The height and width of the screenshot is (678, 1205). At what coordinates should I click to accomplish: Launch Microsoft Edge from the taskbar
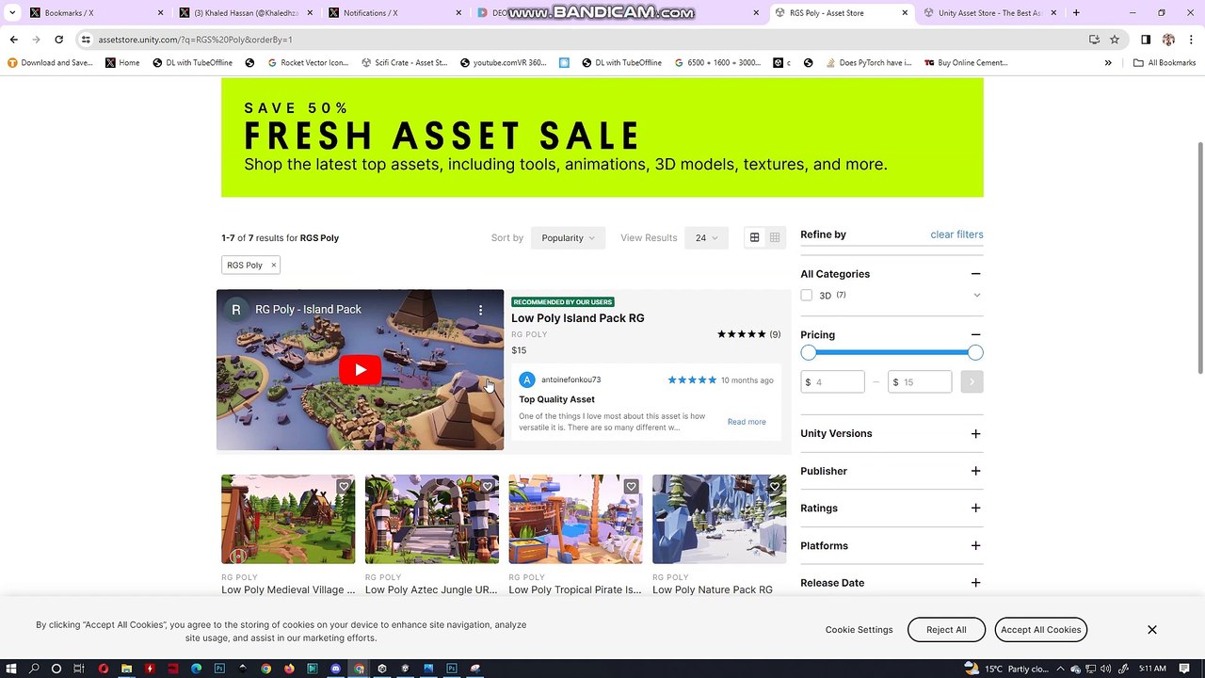196,669
